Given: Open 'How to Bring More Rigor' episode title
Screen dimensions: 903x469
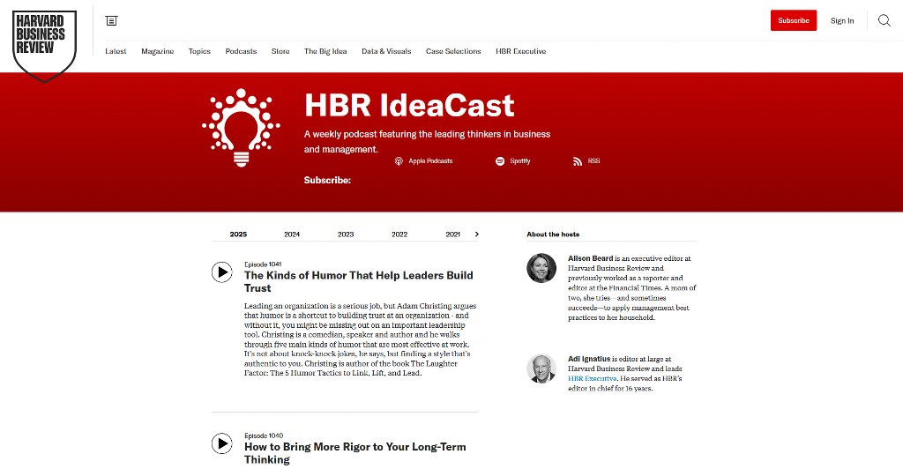Looking at the screenshot, I should click(354, 453).
